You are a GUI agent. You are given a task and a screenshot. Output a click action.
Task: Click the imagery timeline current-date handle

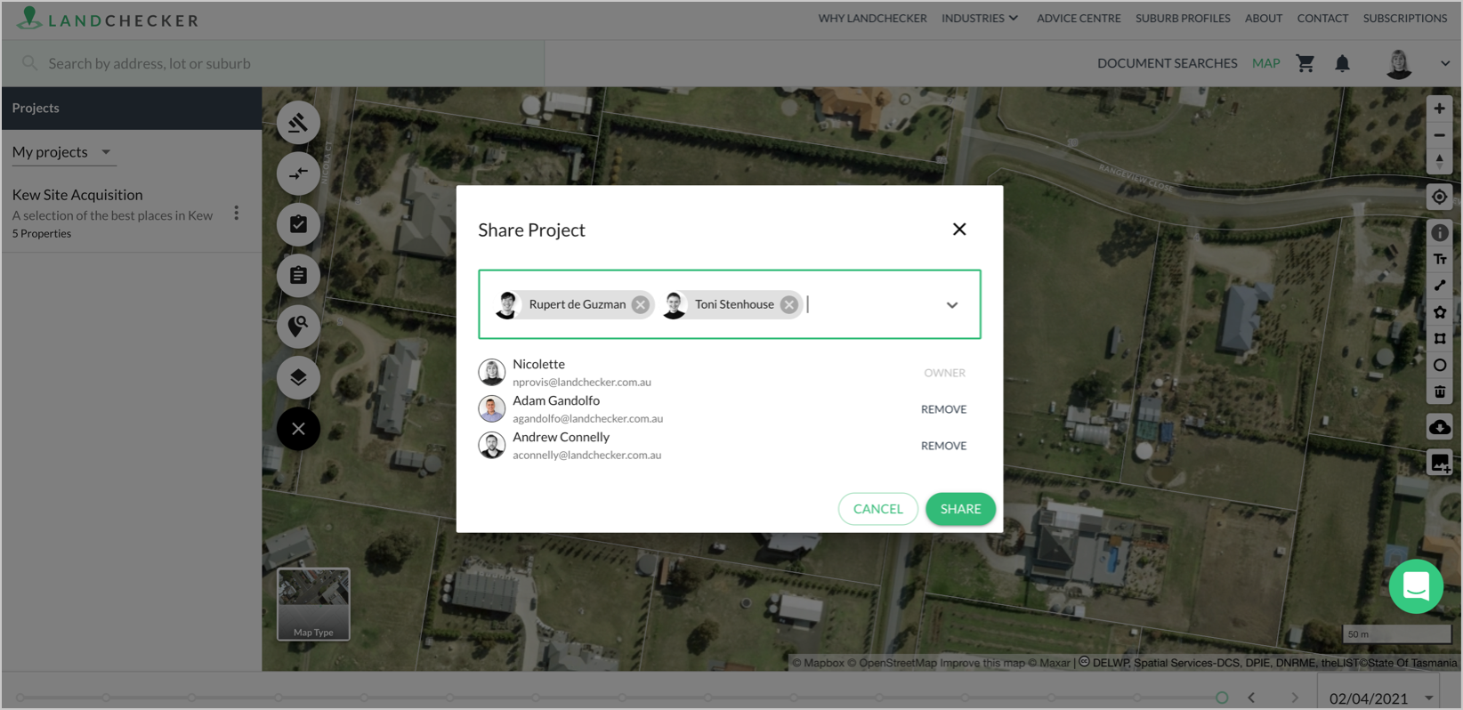point(1222,698)
